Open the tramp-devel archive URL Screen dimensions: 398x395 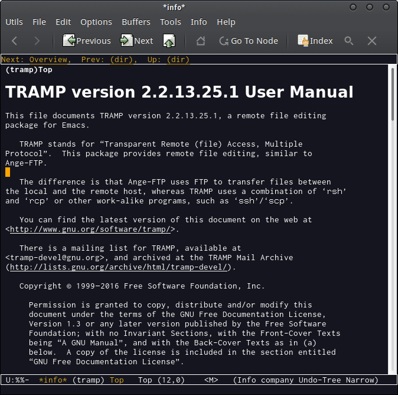tap(119, 267)
